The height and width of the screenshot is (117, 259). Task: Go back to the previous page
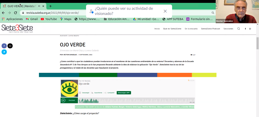3,13
